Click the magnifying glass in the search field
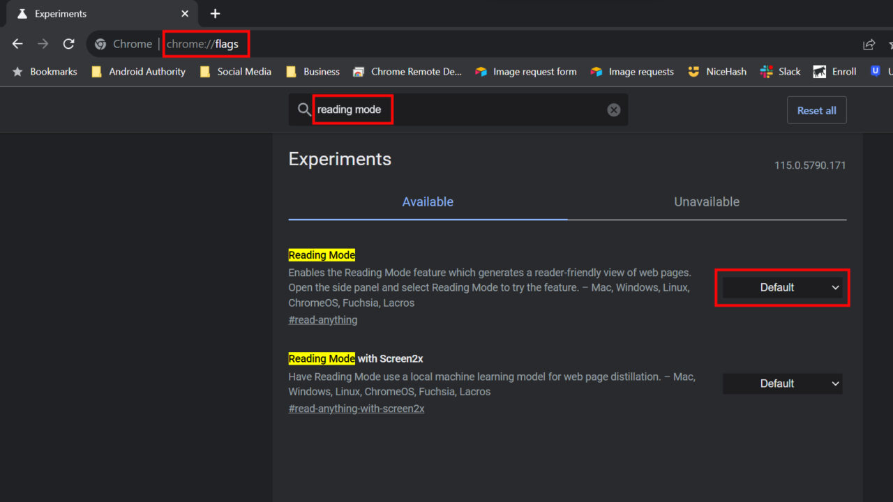Viewport: 893px width, 502px height. [x=304, y=109]
